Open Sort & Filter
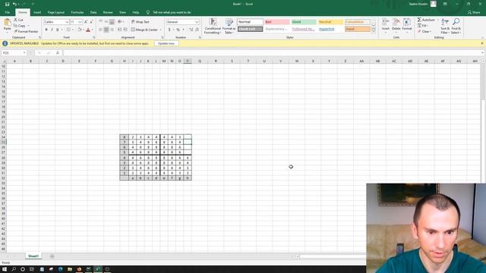The image size is (486, 273). click(445, 26)
